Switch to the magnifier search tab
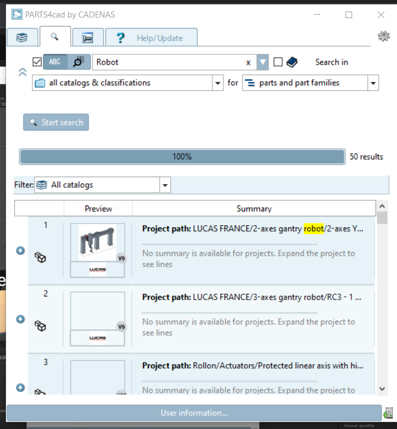 (55, 37)
